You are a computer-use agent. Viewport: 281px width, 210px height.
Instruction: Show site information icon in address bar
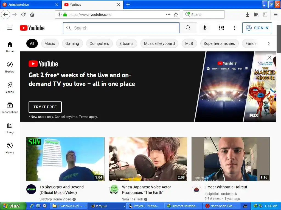click(x=59, y=14)
